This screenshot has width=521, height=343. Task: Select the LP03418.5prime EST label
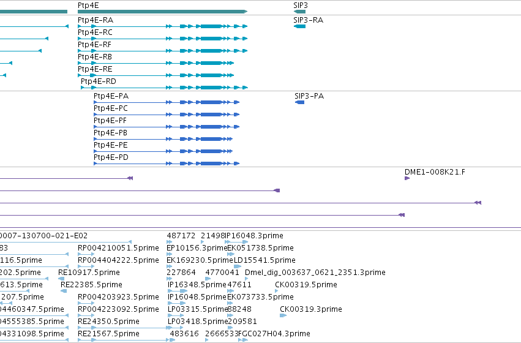coord(198,322)
